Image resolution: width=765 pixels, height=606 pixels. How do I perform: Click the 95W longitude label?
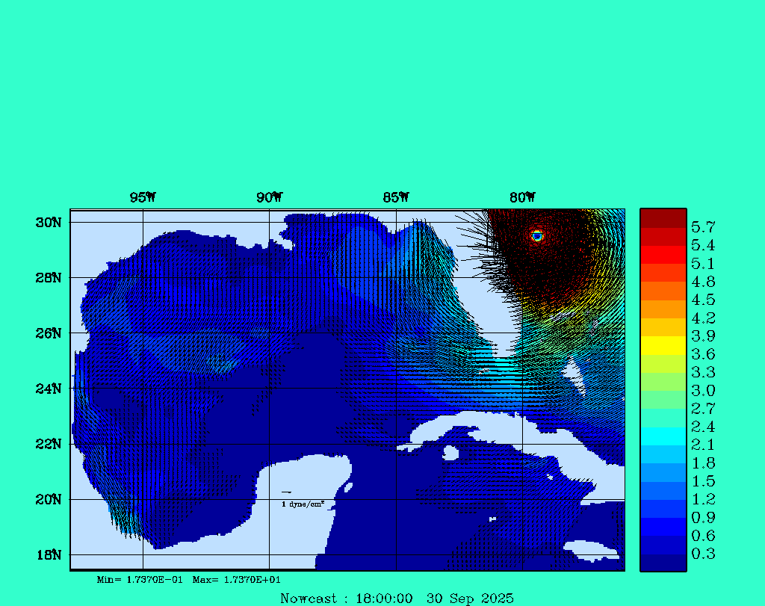pos(143,198)
